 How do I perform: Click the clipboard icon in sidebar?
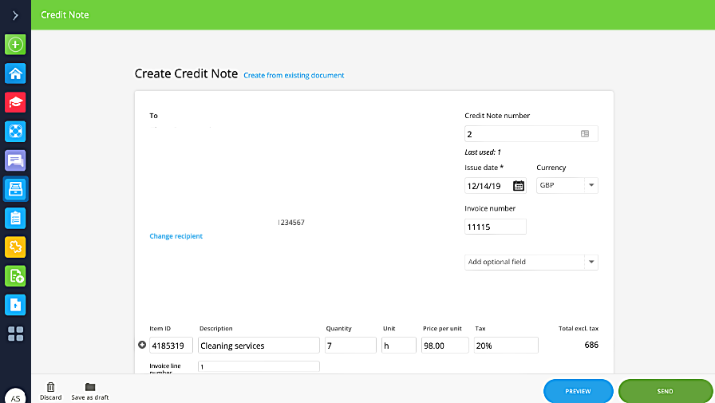(x=15, y=218)
